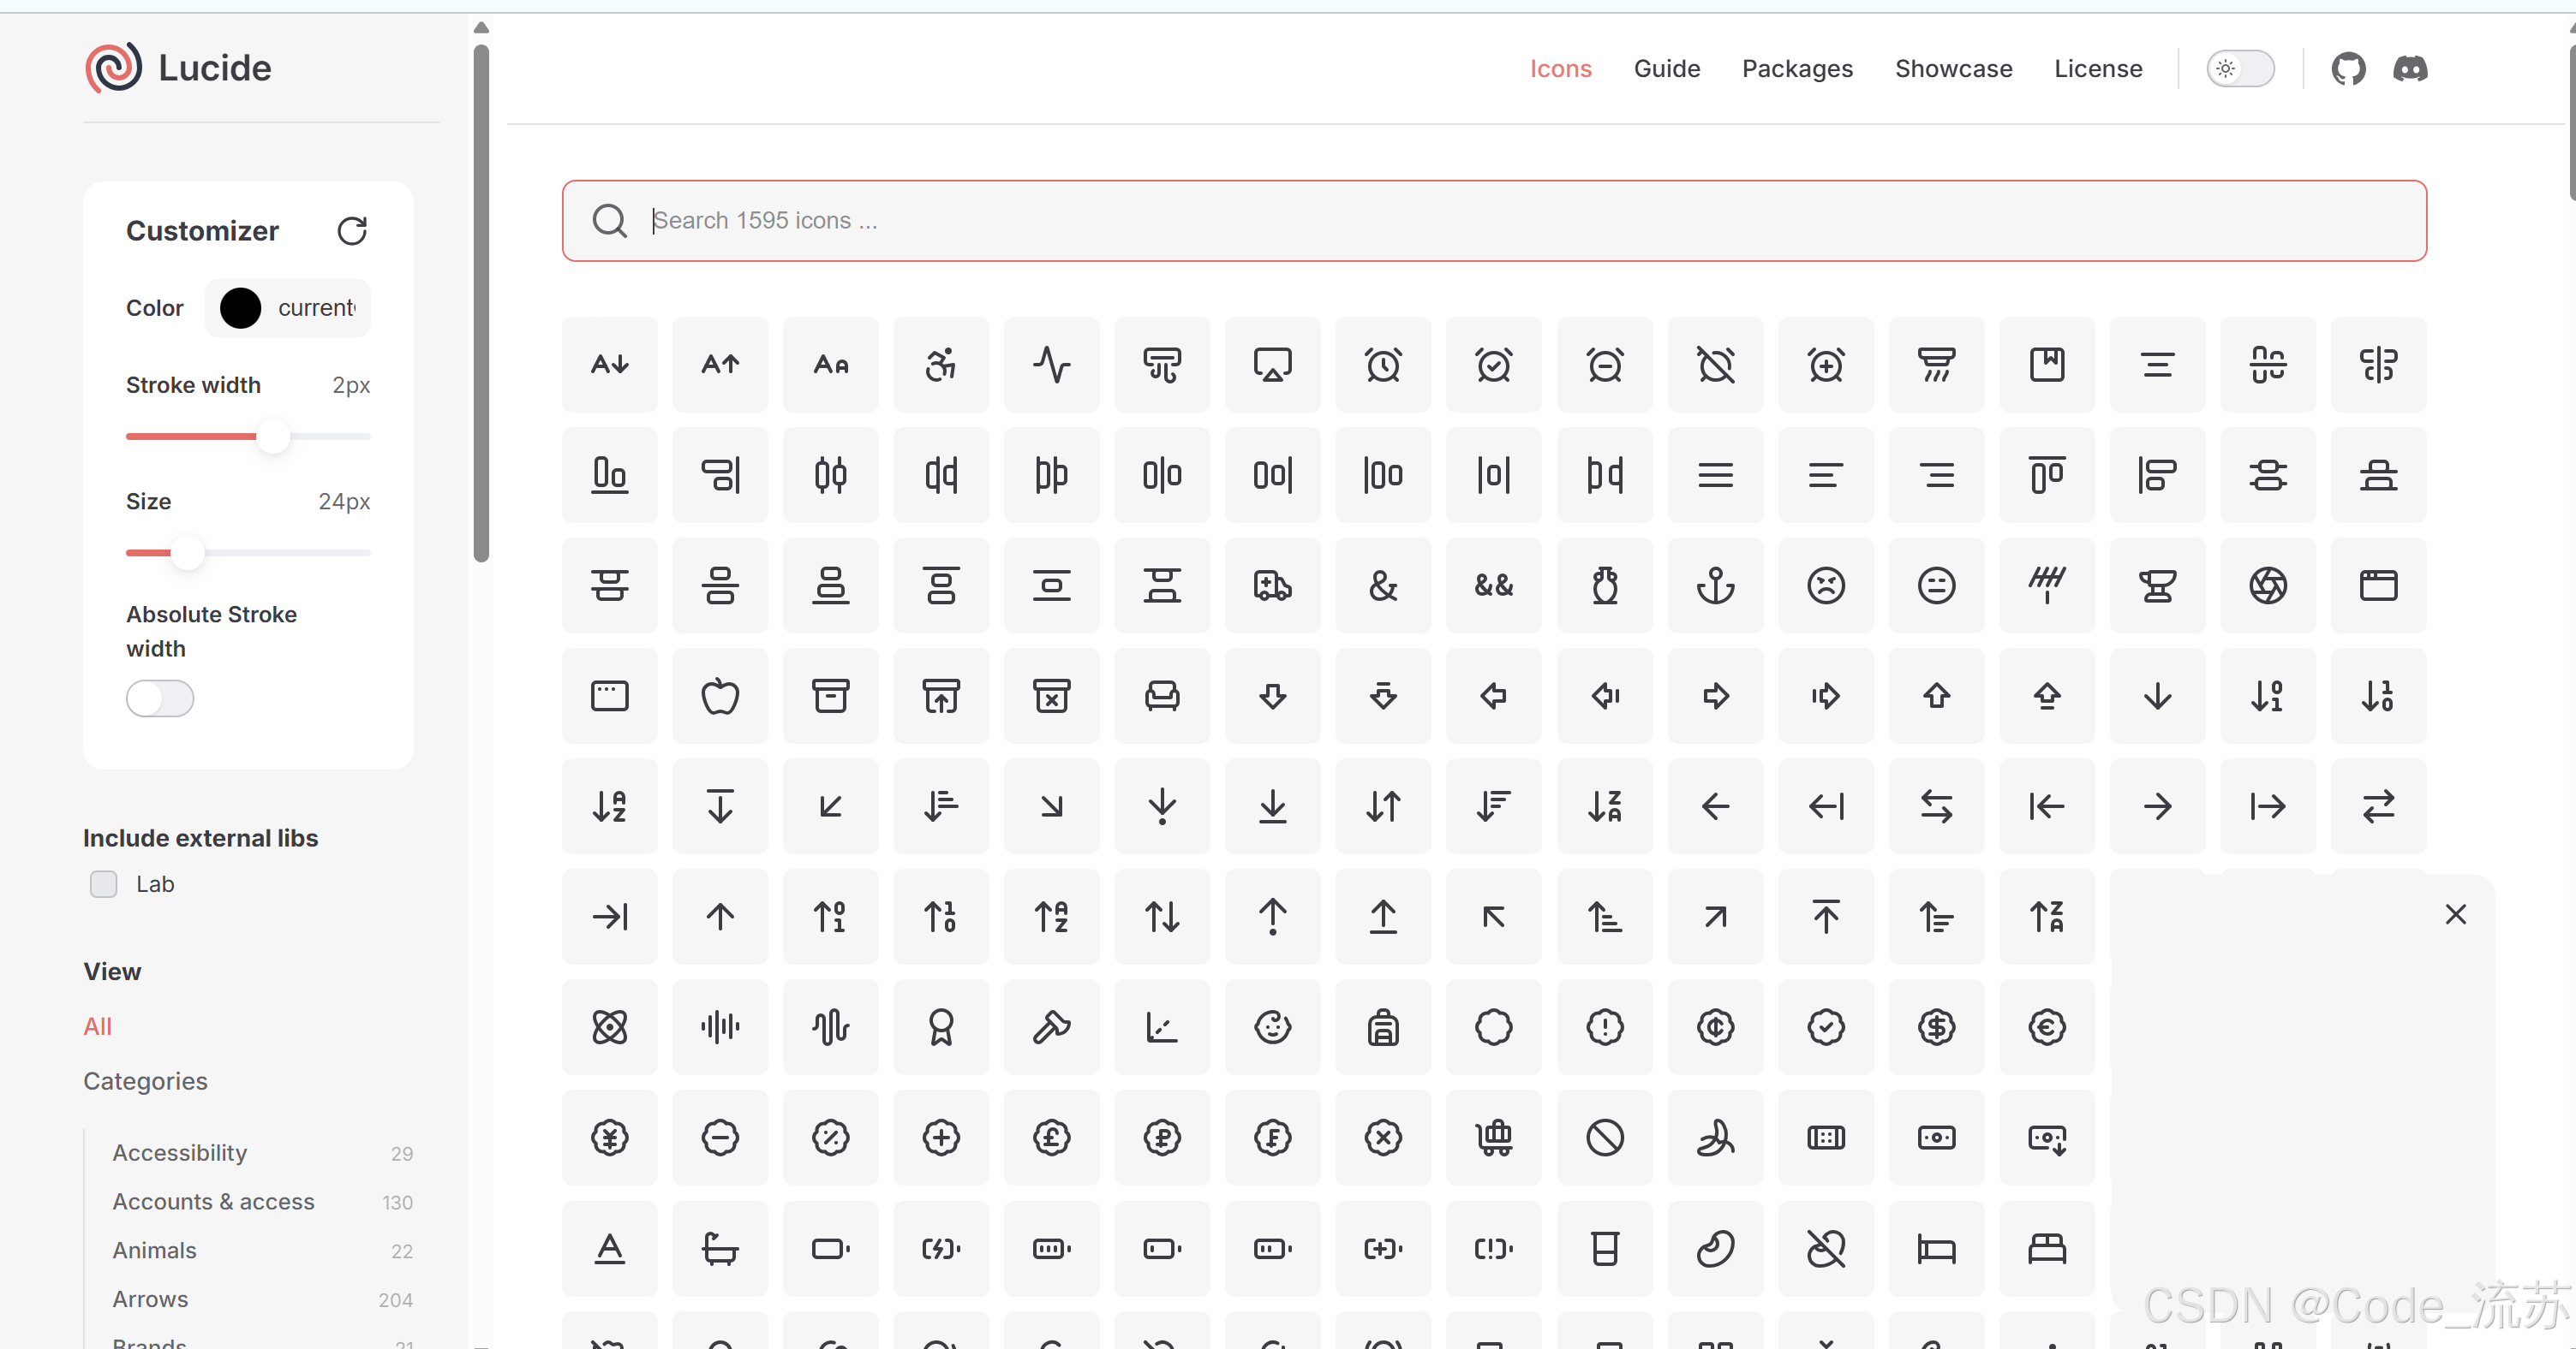Toggle Absolute Stroke width switch

coord(160,698)
